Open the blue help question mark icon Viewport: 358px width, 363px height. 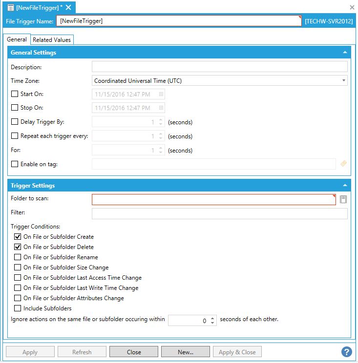click(346, 352)
